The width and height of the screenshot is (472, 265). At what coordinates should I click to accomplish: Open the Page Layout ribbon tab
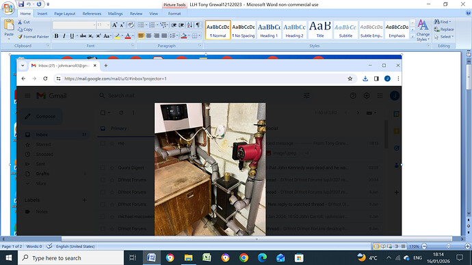pyautogui.click(x=65, y=14)
